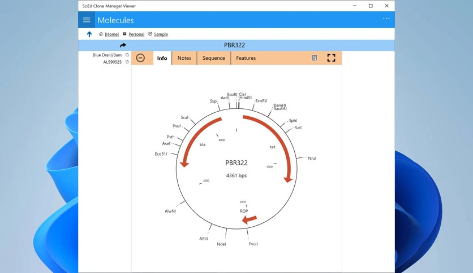Click the Sample collection icon in breadcrumb

150,34
